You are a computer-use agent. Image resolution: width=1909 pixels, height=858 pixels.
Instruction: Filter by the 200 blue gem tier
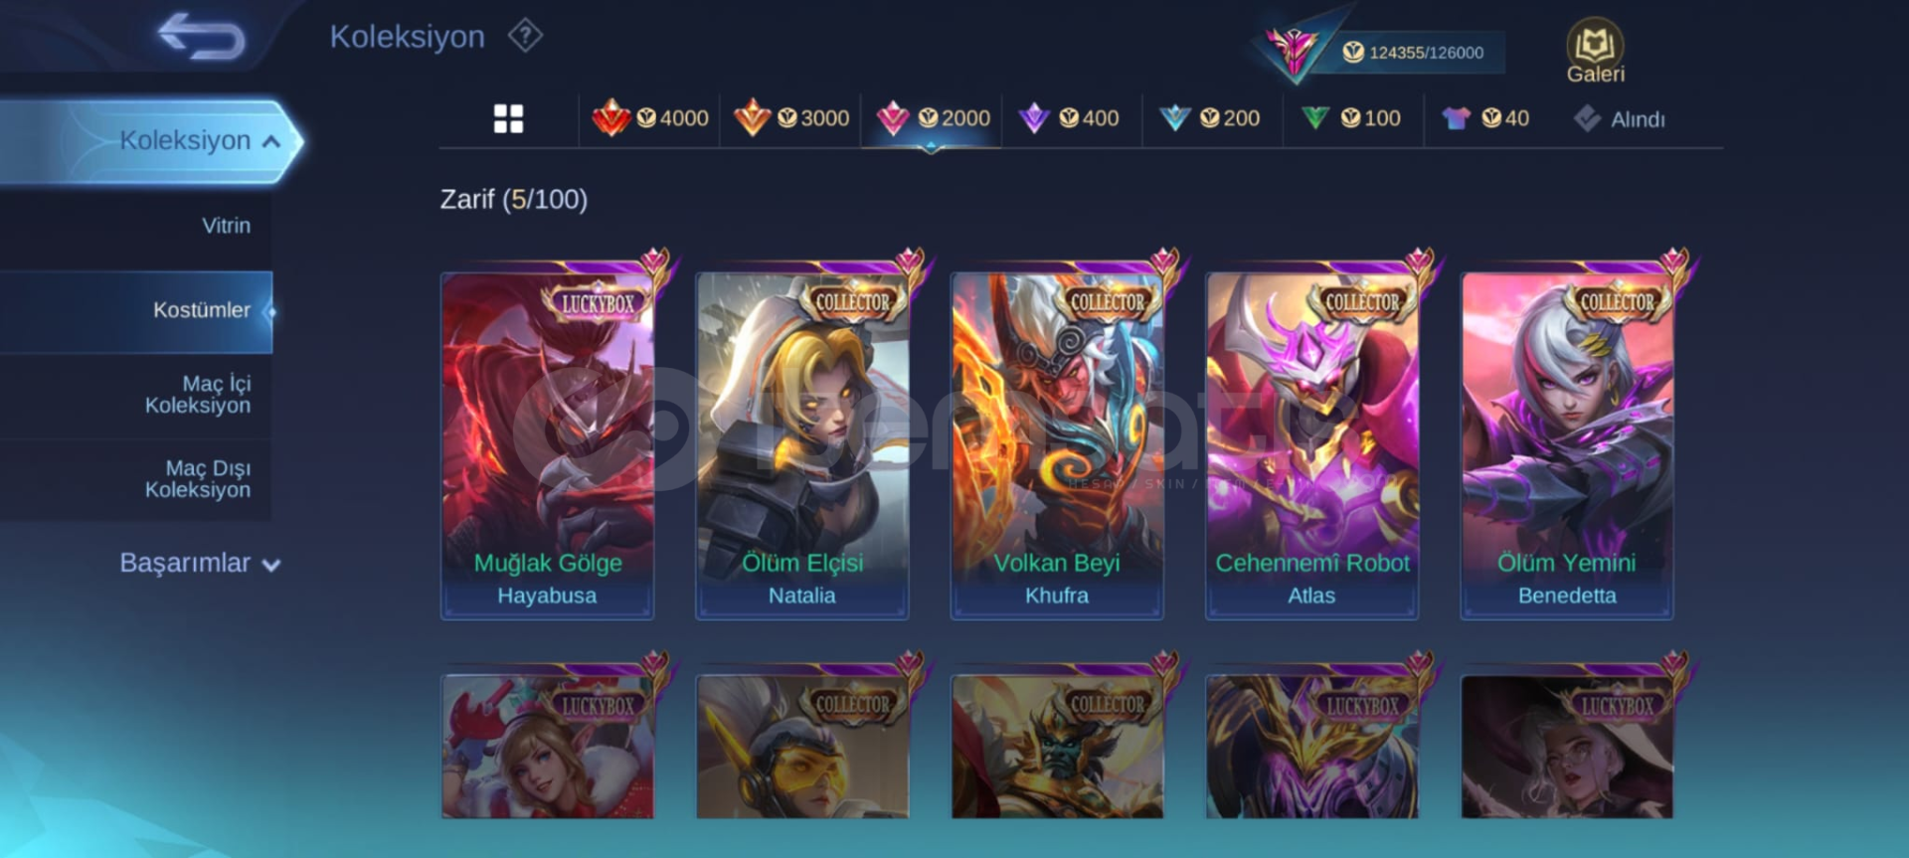tap(1210, 118)
